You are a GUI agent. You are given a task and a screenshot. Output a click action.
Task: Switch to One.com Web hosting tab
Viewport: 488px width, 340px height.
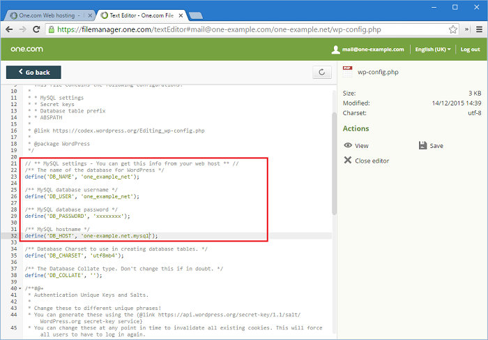(49, 15)
